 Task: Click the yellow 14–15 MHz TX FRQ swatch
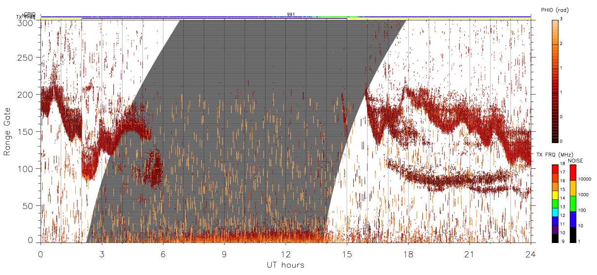555,195
